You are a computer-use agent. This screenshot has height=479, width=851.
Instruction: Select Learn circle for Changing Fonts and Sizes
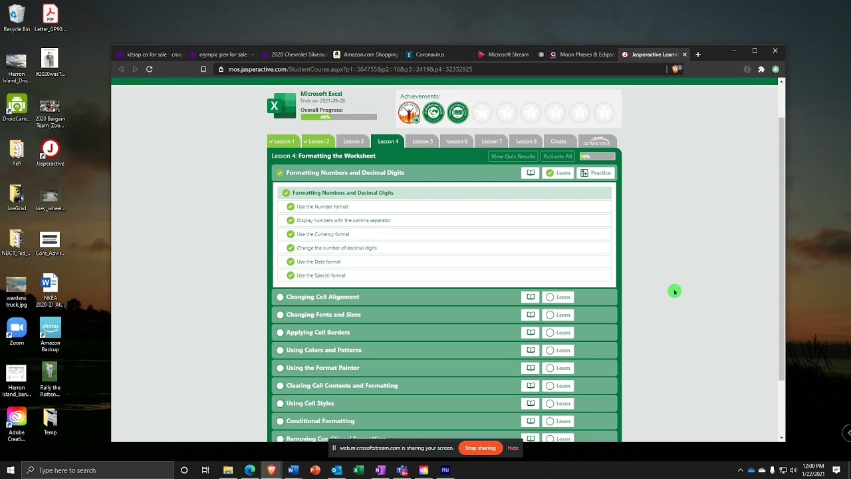coord(550,315)
